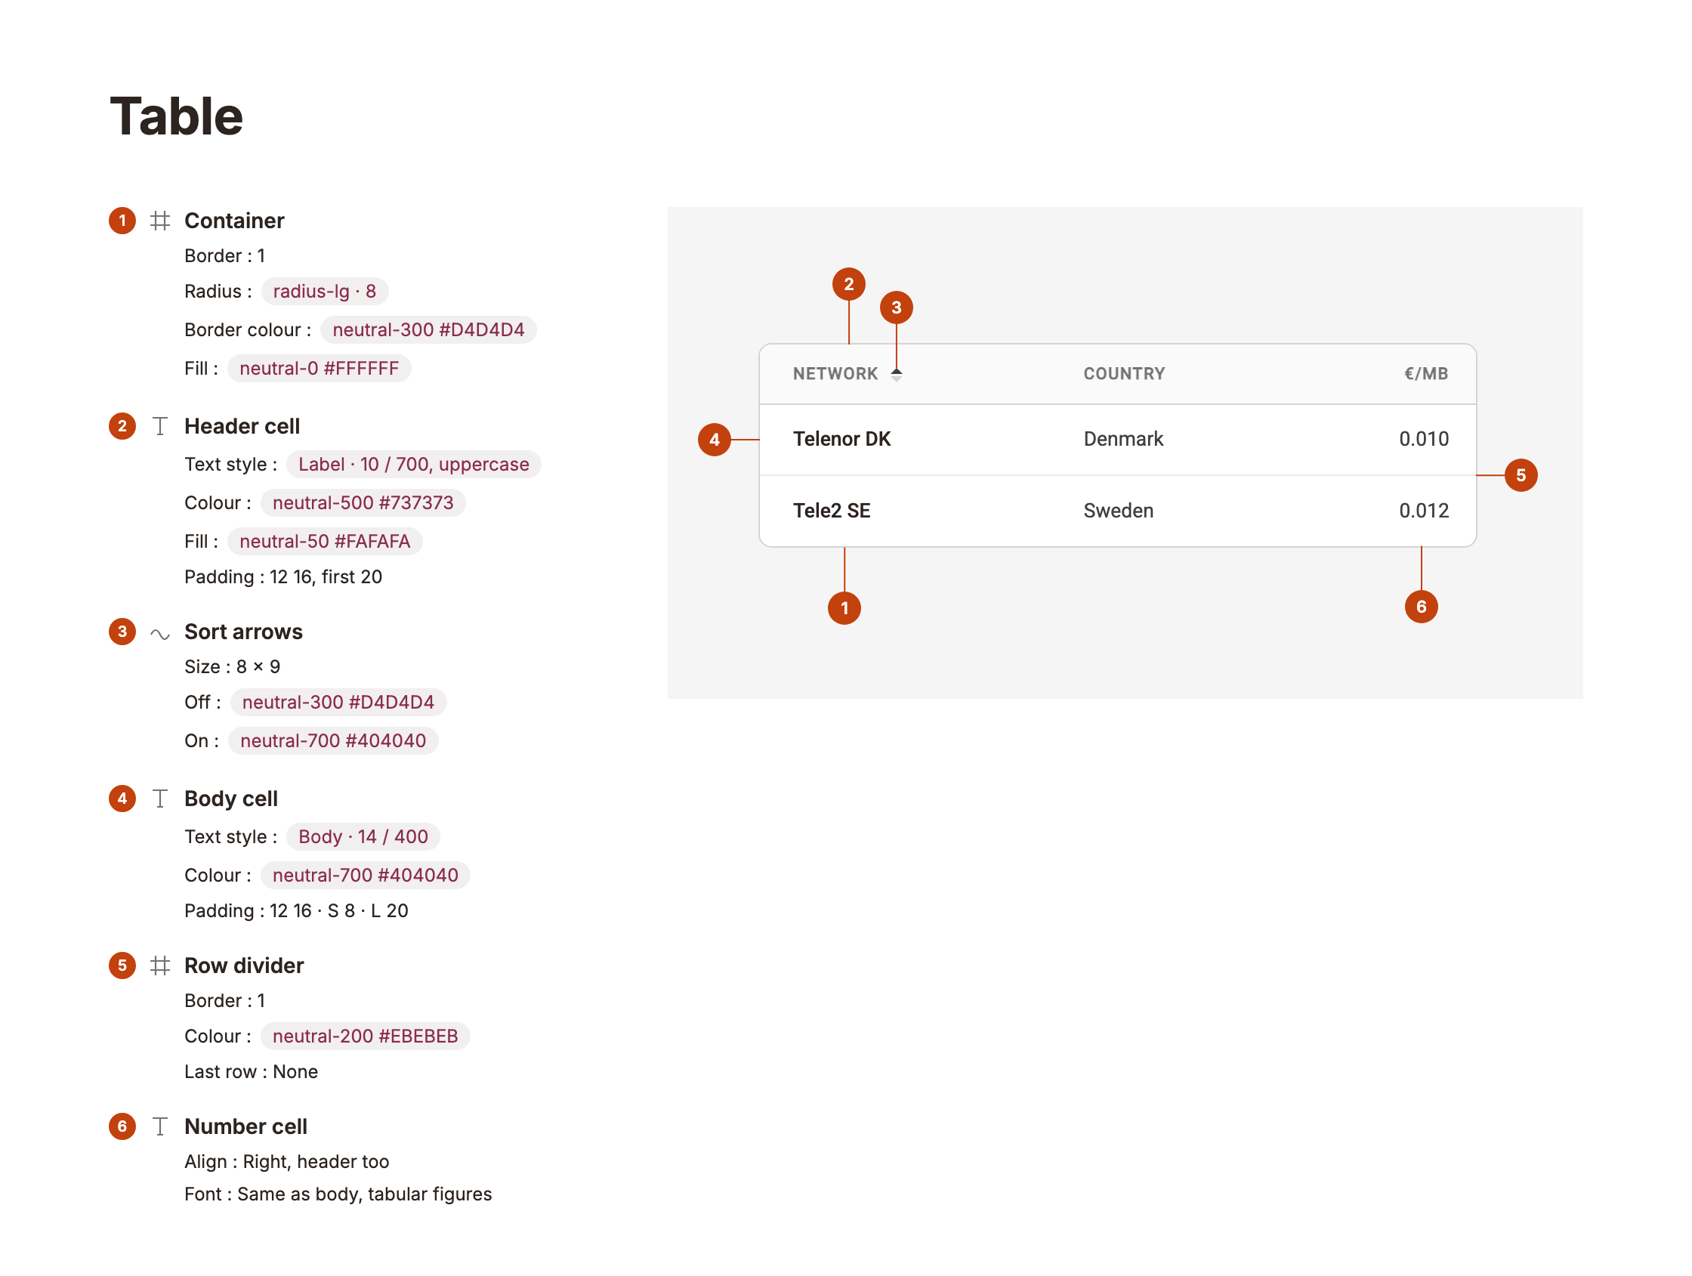Viewport: 1692px width, 1276px height.
Task: Click the On state neutral-700 #404040 chip
Action: pos(333,741)
